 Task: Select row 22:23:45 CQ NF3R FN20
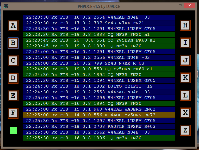point(99,46)
